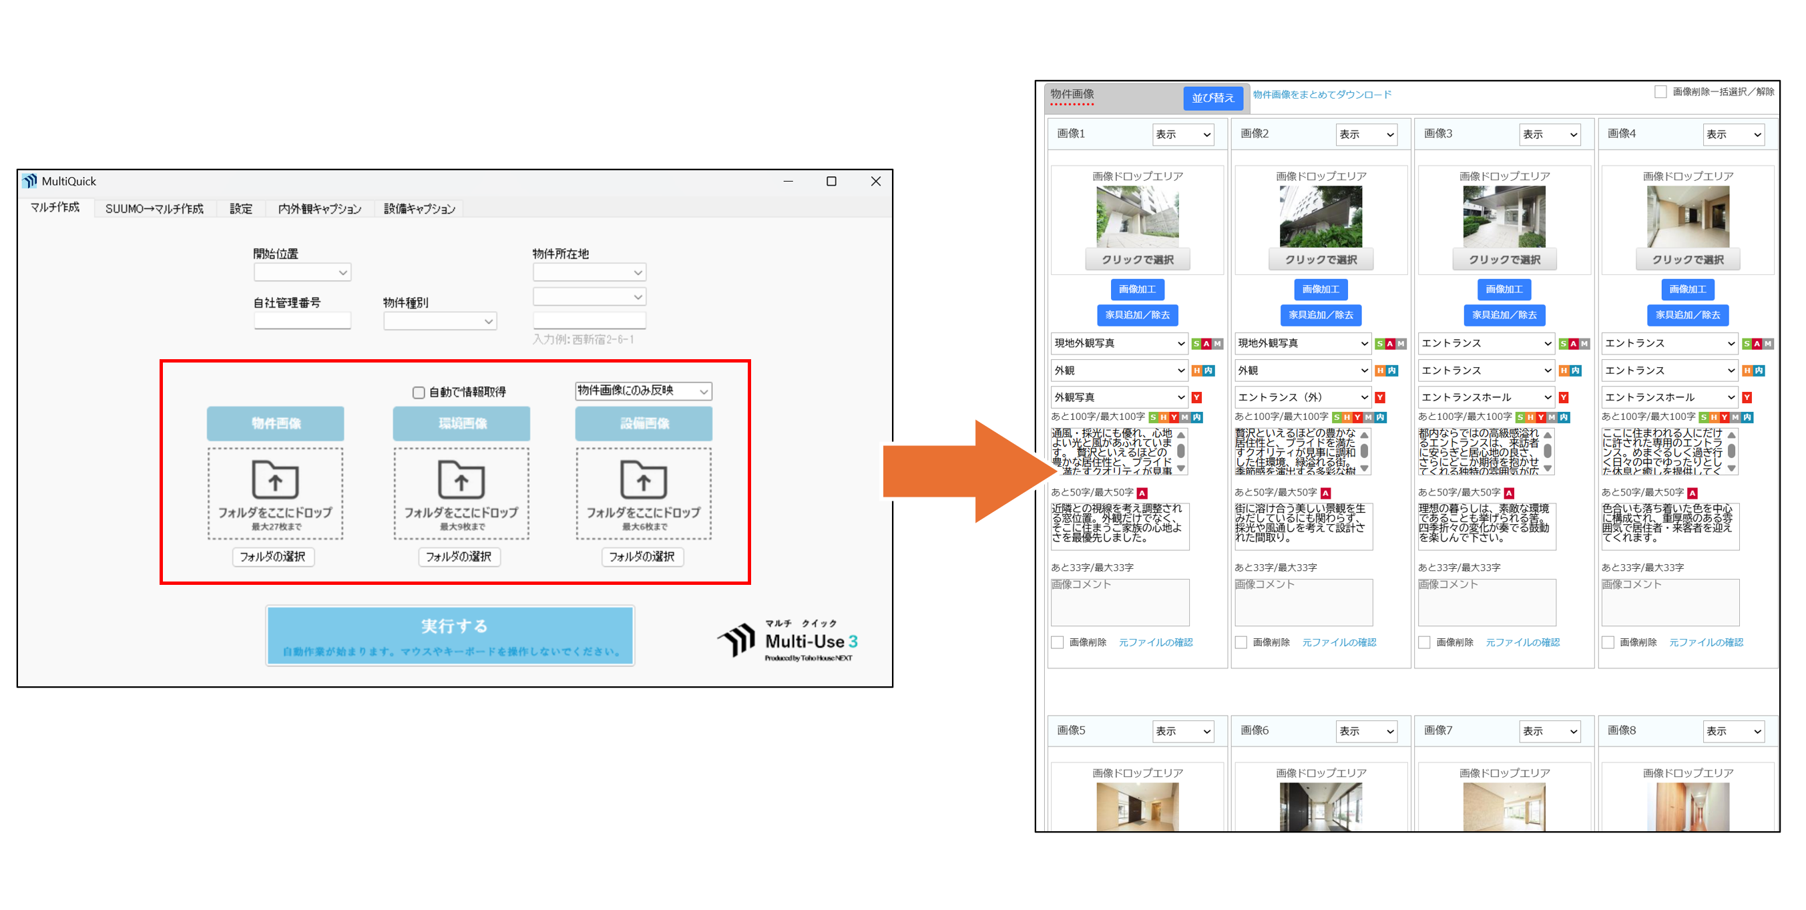Image resolution: width=1806 pixels, height=910 pixels.
Task: Check 画像削除 checkbox under 画像1
Action: [x=1058, y=642]
